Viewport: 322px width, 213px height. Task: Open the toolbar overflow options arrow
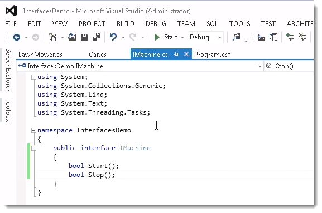246,40
